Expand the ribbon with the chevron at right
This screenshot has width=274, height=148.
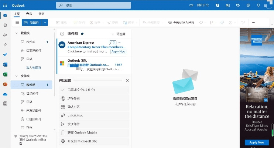271,25
